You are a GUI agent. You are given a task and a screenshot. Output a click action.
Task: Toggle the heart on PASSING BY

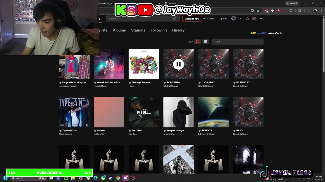pyautogui.click(x=234, y=83)
